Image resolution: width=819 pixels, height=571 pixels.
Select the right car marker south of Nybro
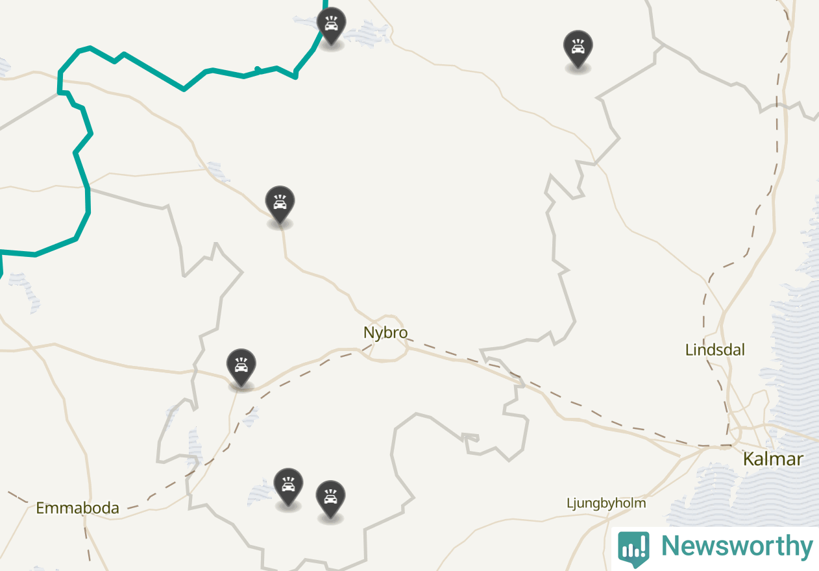(x=330, y=500)
